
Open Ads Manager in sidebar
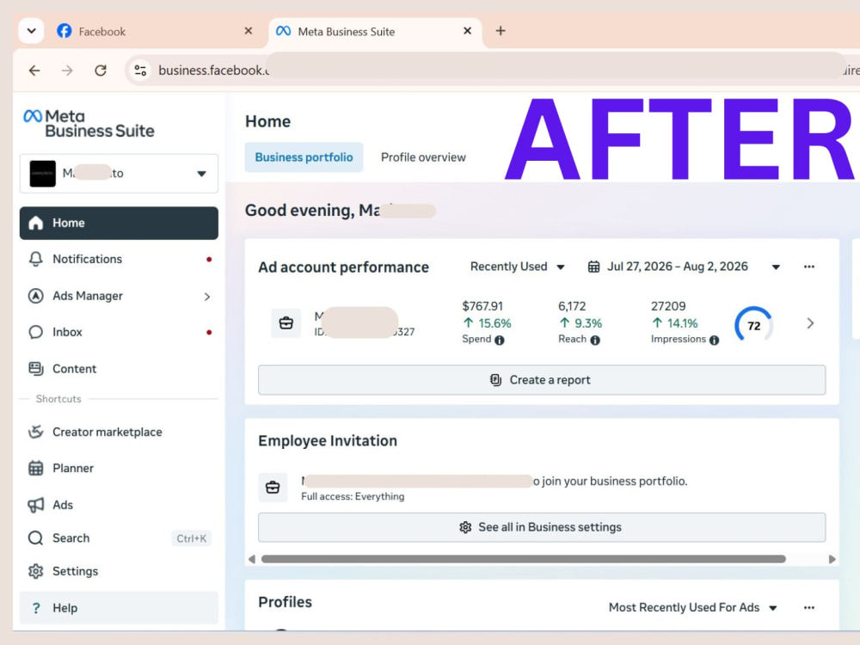point(119,296)
